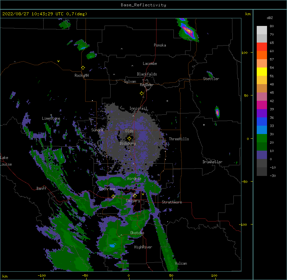Select the radar site marker between Olds and Didsbury

point(129,139)
